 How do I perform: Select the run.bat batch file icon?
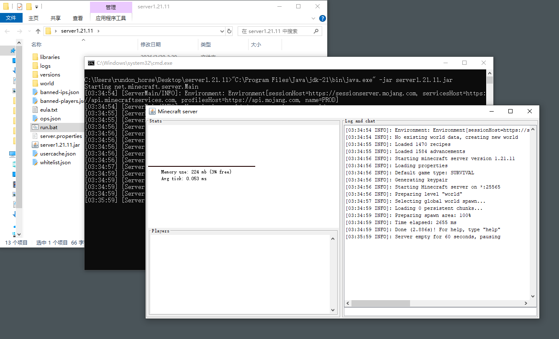[35, 127]
